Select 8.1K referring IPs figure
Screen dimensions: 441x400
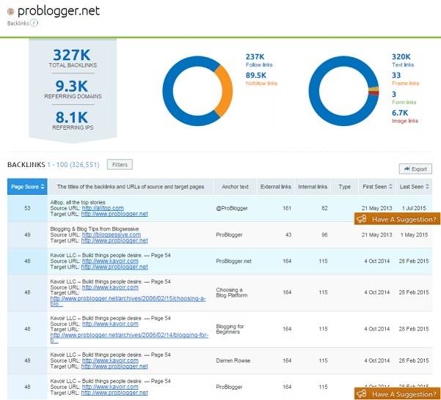(72, 117)
